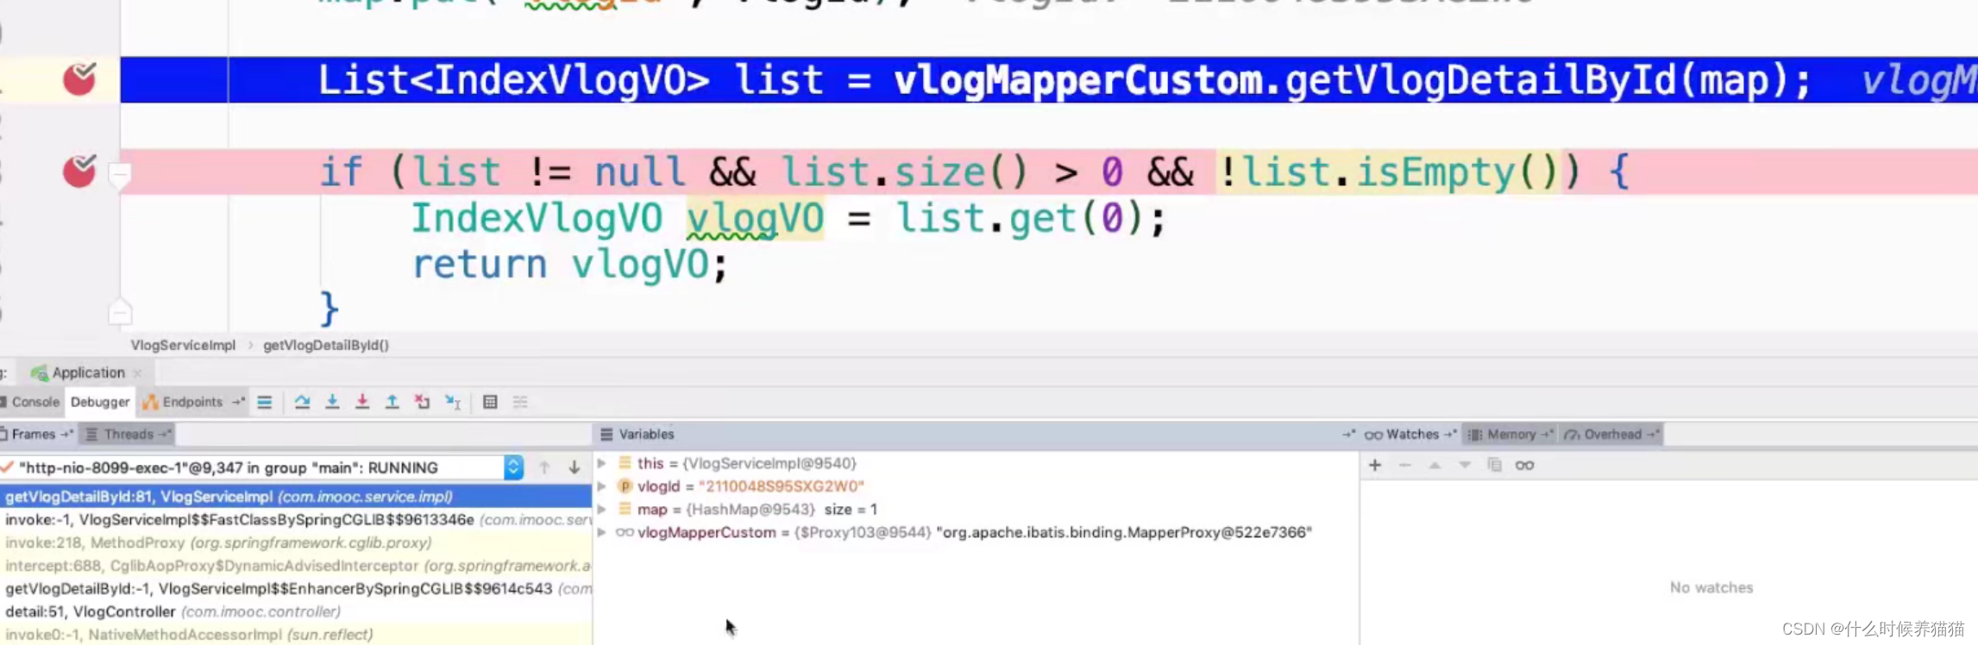
Task: Select frame invoke:218, MethodProxy
Action: tap(296, 543)
